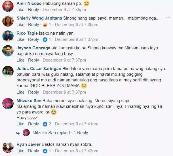Open the 7:35pm timestamp on Amir's comment
The height and width of the screenshot is (156, 173).
click(x=64, y=10)
